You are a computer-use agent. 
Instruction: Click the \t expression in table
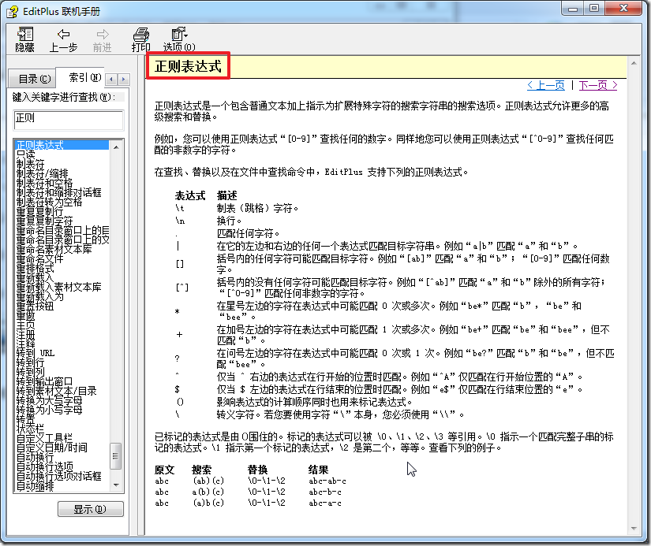(180, 208)
